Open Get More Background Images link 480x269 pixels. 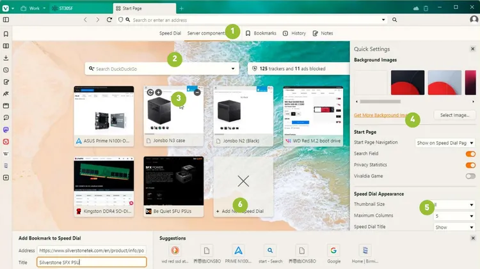point(381,115)
